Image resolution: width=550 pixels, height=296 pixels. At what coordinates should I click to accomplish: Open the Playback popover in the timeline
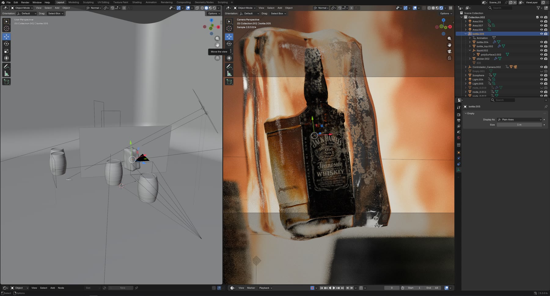266,288
